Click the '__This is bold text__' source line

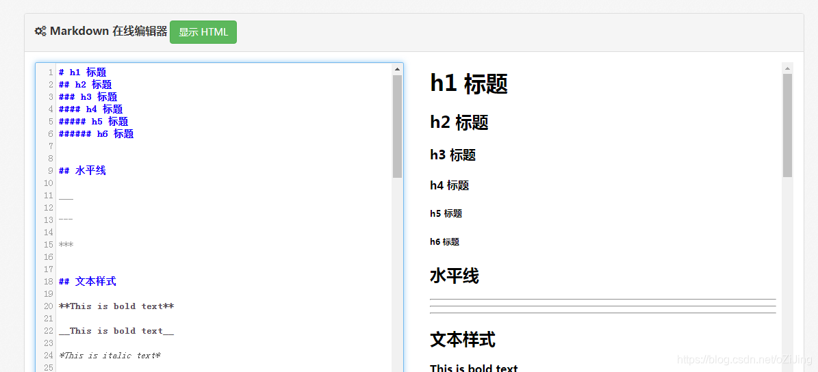(x=116, y=331)
